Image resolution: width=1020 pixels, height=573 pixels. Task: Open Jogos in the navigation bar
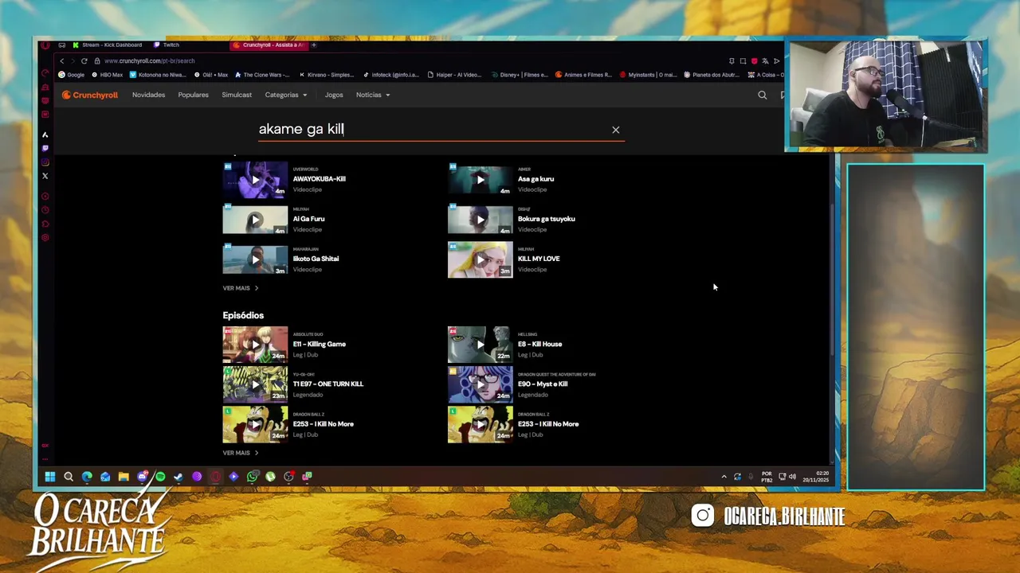pyautogui.click(x=334, y=95)
